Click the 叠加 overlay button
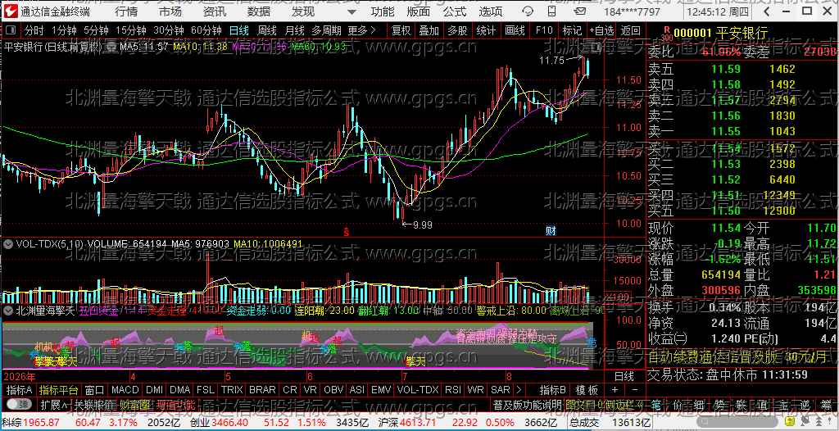This screenshot has width=839, height=431. coord(429,30)
